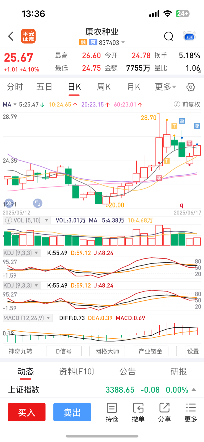Expand the 上证指数 index bar arrow

click(x=194, y=390)
